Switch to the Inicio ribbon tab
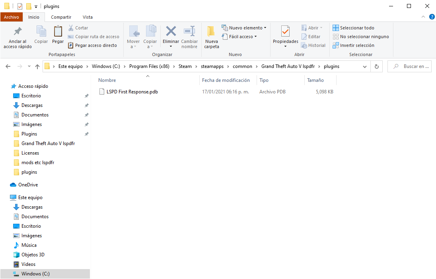436x279 pixels. (34, 17)
